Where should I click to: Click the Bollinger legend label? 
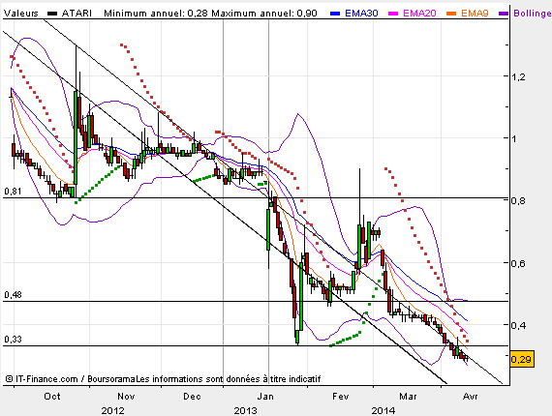pyautogui.click(x=533, y=14)
